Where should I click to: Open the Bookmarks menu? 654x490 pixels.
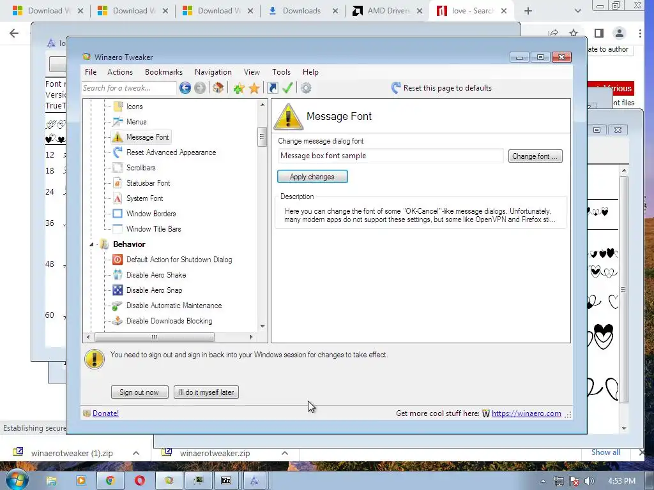(163, 72)
